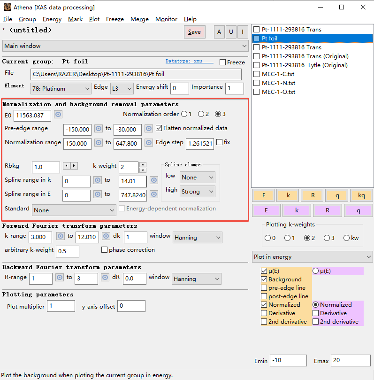Click pluck icon after R-range value 1

click(60, 278)
